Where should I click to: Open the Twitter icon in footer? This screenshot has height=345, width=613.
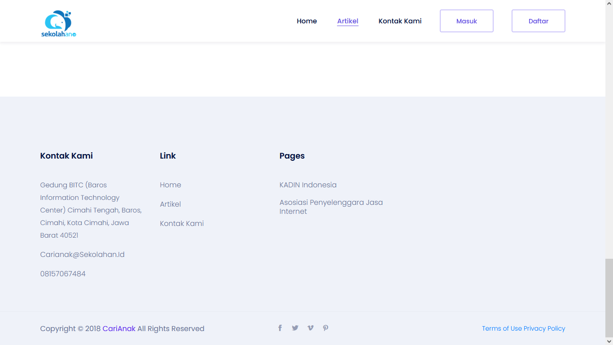[x=295, y=328]
